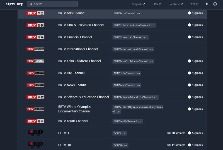This screenshot has width=223, height=150.
Task: Open guides for BRTV Kaku Childrens Channel
Action: click(195, 61)
